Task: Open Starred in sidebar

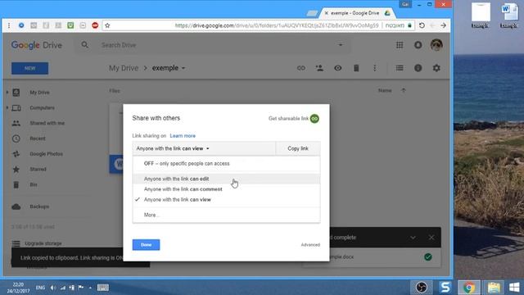Action: click(38, 170)
